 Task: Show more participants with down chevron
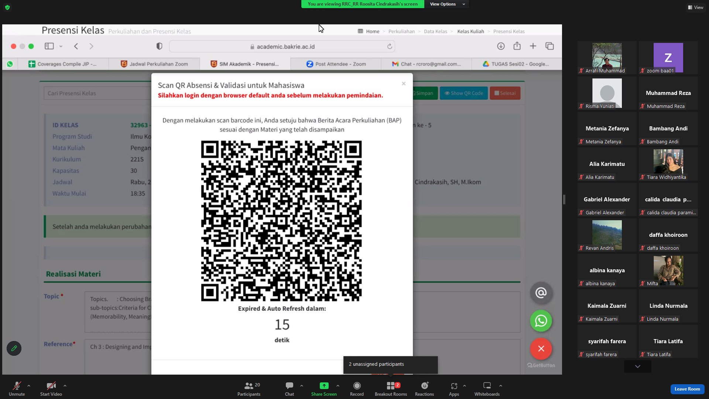[638, 366]
